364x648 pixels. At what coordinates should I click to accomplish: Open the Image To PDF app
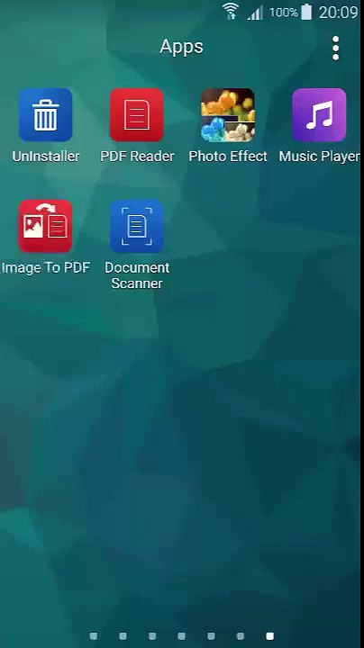pos(45,226)
